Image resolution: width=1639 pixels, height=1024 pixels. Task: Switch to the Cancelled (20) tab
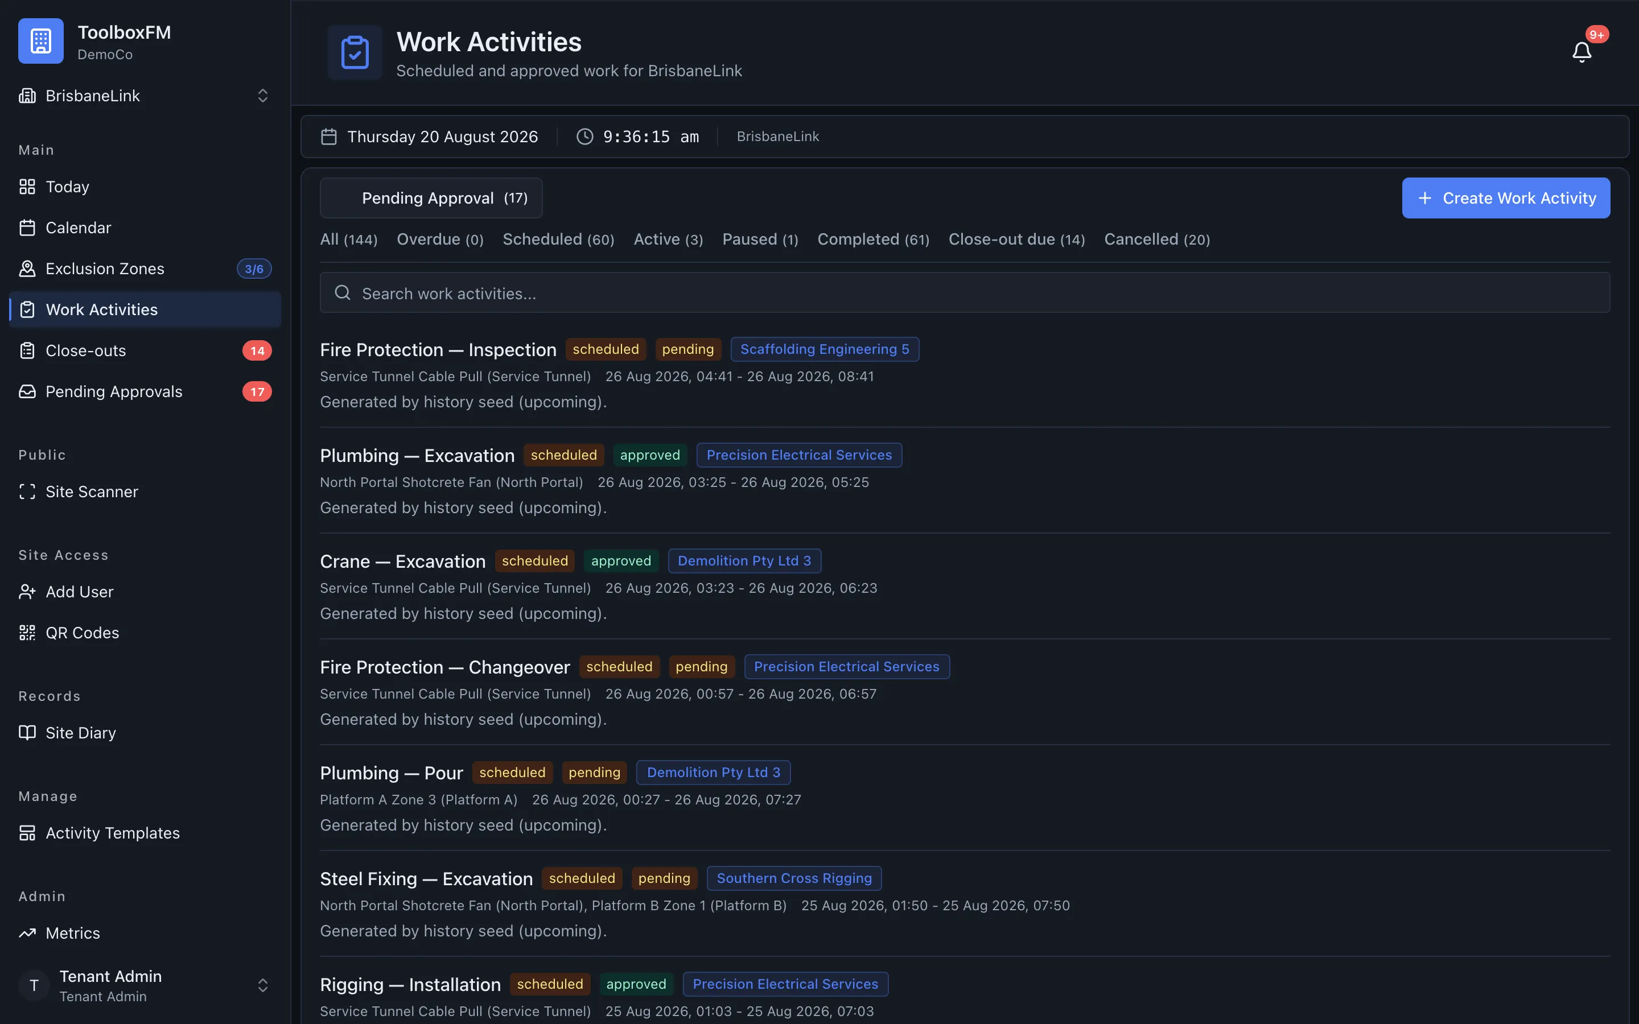1157,239
